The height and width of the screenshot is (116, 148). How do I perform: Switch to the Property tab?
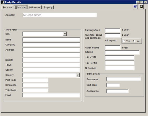point(48,7)
